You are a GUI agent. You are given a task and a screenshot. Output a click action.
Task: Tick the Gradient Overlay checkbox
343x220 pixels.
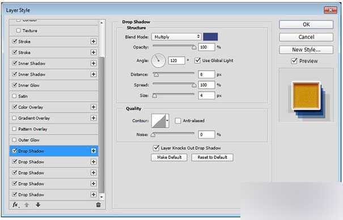[x=14, y=118]
